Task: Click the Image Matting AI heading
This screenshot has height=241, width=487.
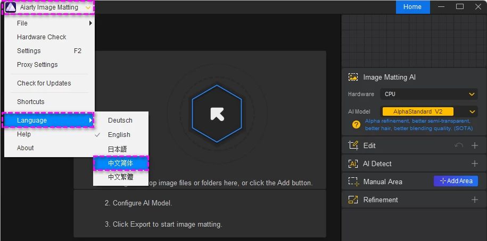Action: click(x=390, y=77)
